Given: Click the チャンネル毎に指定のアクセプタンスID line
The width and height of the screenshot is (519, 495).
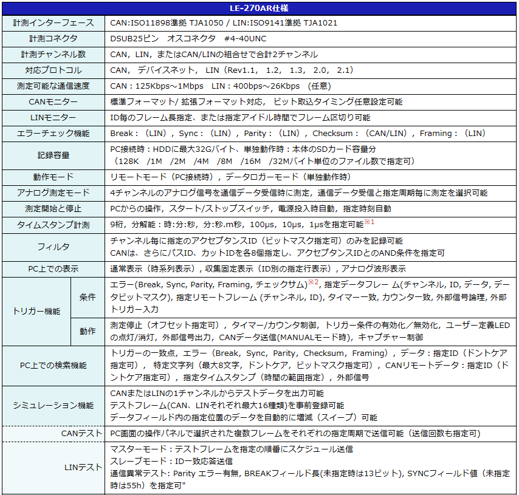Looking at the screenshot, I should click(x=256, y=241).
